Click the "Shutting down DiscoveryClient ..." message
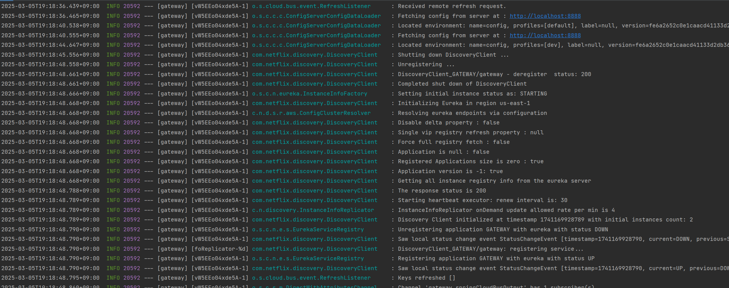This screenshot has height=288, width=729. pos(453,55)
